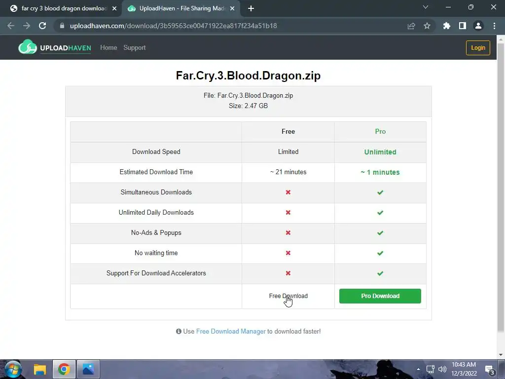
Task: Click the green check for No waiting time
Action: click(x=380, y=253)
